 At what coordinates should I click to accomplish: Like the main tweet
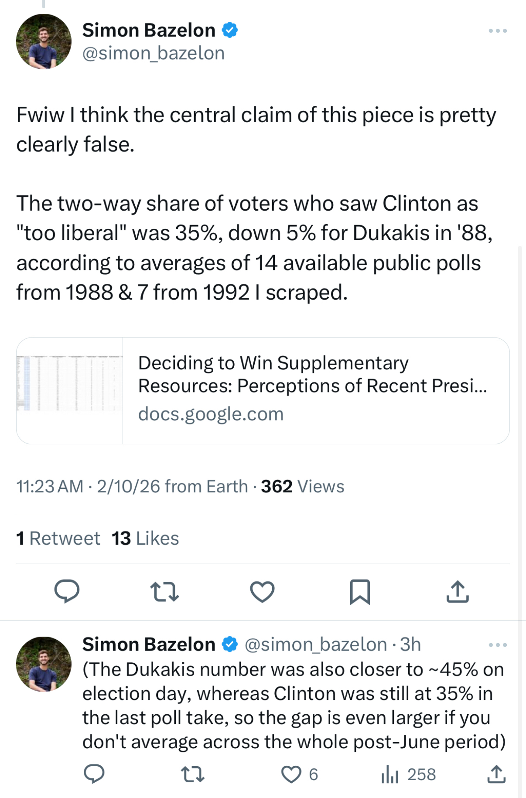(x=262, y=591)
